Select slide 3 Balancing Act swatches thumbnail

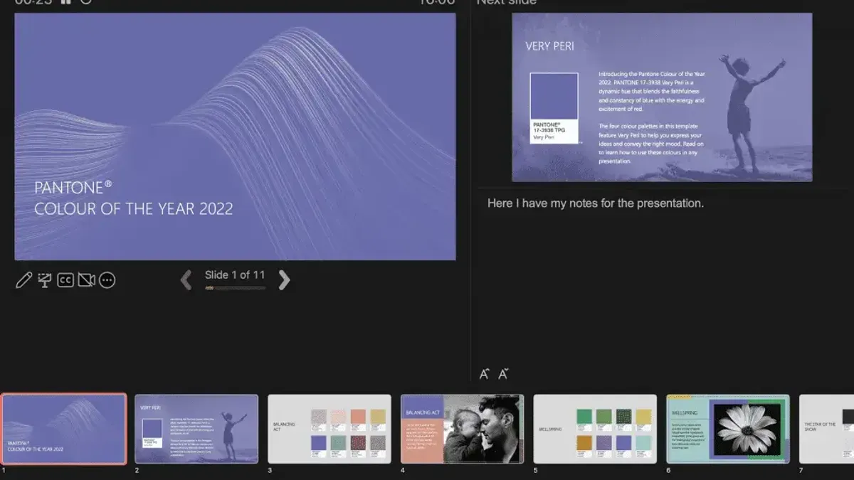tap(330, 429)
